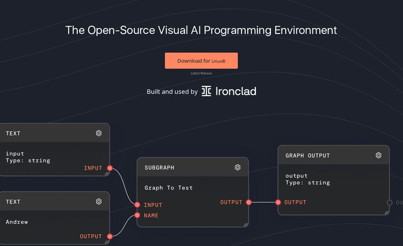Open settings gear on input Text node
Image resolution: width=403 pixels, height=246 pixels.
click(x=99, y=133)
